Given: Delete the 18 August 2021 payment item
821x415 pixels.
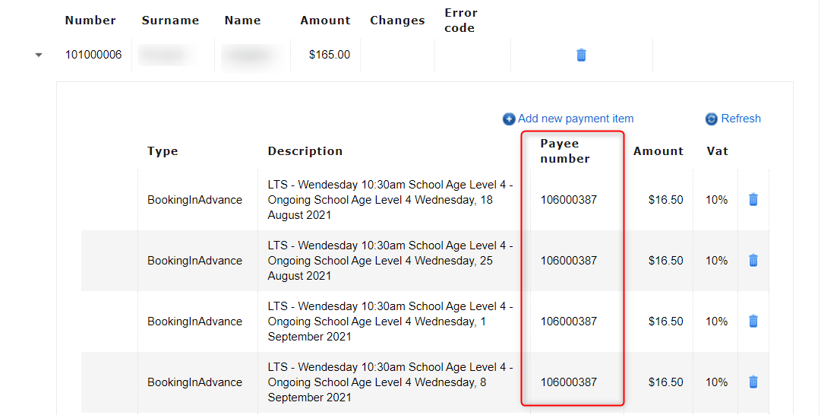Looking at the screenshot, I should 753,199.
